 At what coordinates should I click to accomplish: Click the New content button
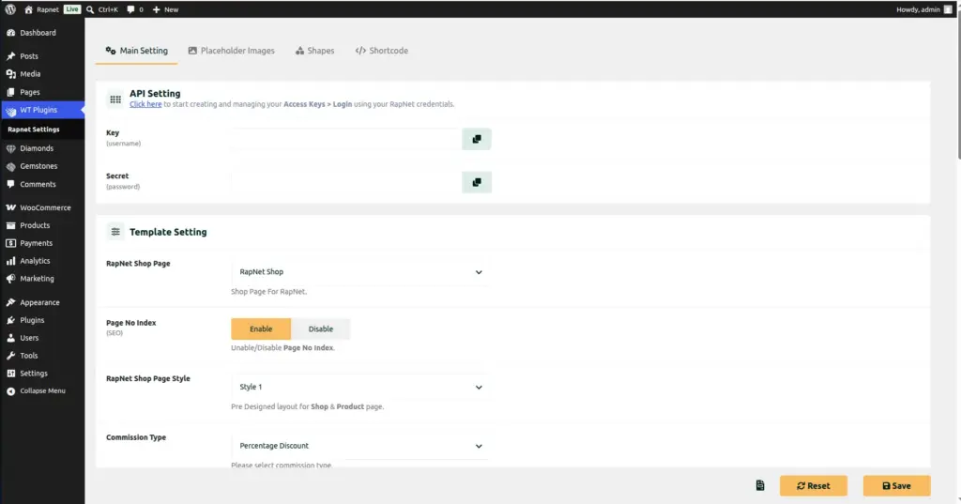tap(165, 9)
